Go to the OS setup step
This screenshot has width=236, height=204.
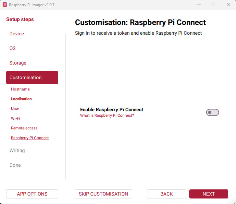12,48
